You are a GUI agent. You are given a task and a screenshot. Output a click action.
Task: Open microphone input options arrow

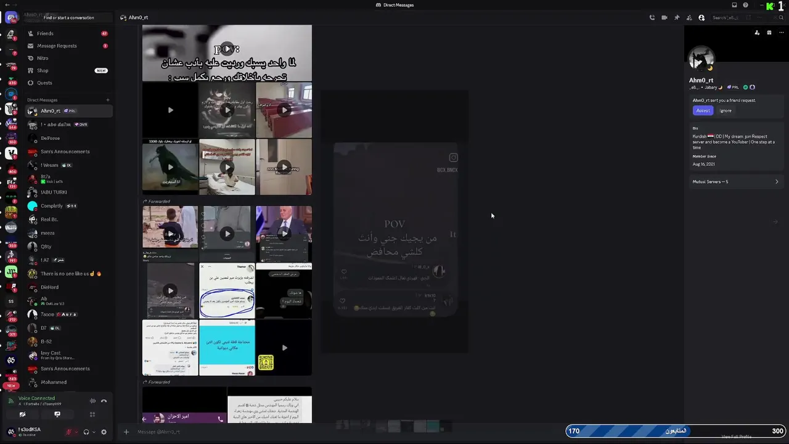click(x=76, y=432)
